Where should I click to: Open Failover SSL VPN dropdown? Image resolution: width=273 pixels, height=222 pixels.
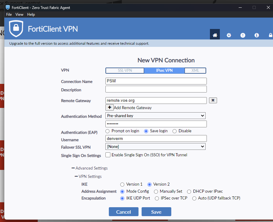[x=156, y=146]
